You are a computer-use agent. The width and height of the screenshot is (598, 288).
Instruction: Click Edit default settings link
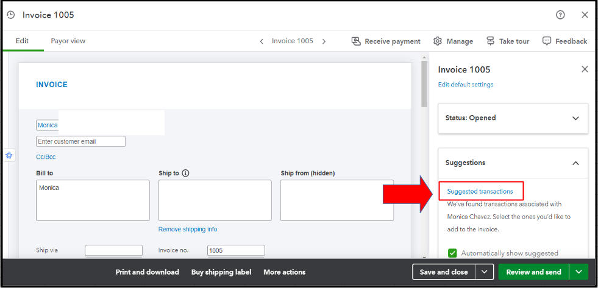click(x=466, y=85)
